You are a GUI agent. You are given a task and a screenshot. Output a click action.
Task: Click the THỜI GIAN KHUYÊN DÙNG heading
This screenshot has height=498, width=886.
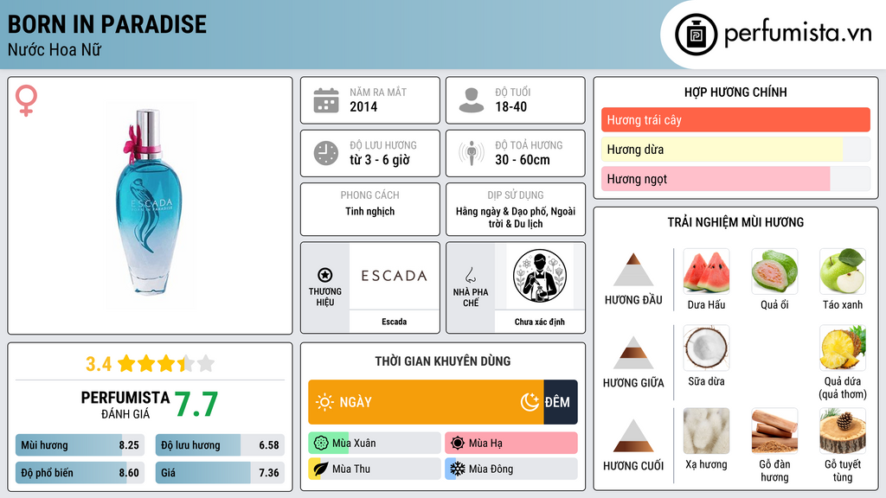click(443, 361)
